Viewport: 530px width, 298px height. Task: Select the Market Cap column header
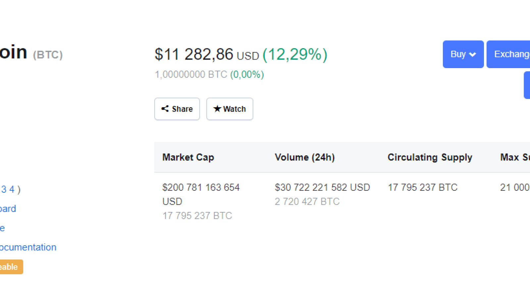pos(188,157)
